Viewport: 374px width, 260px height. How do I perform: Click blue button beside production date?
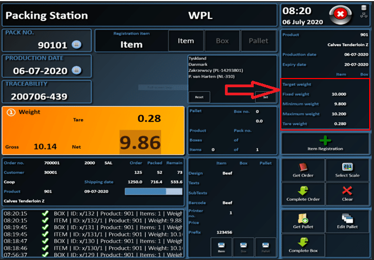(x=76, y=70)
